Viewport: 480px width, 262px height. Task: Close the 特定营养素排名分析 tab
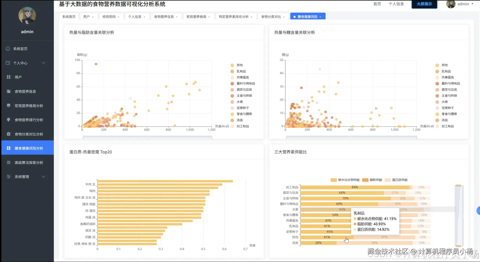(251, 17)
